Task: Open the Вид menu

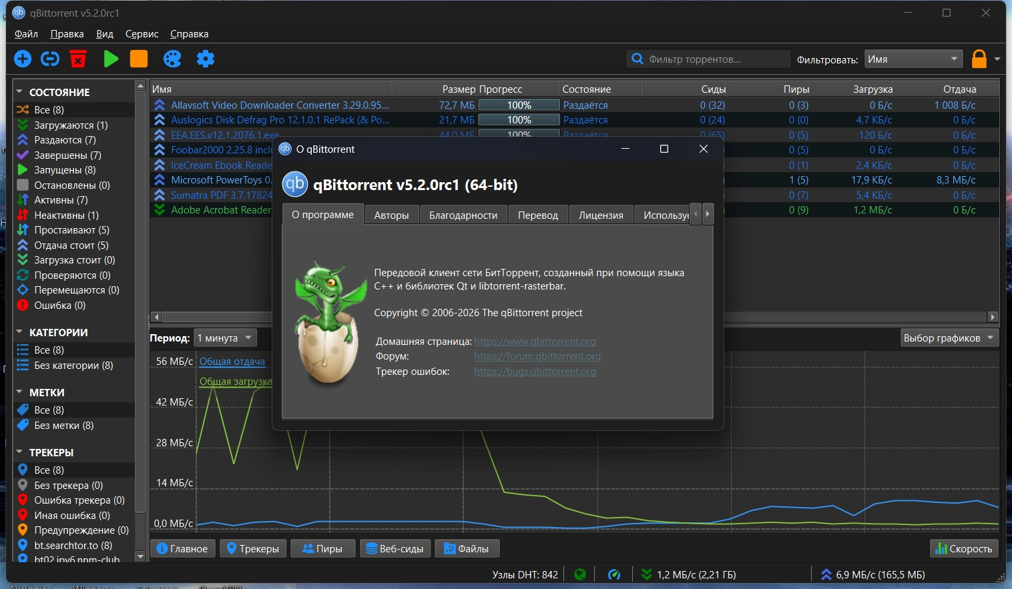Action: click(105, 34)
